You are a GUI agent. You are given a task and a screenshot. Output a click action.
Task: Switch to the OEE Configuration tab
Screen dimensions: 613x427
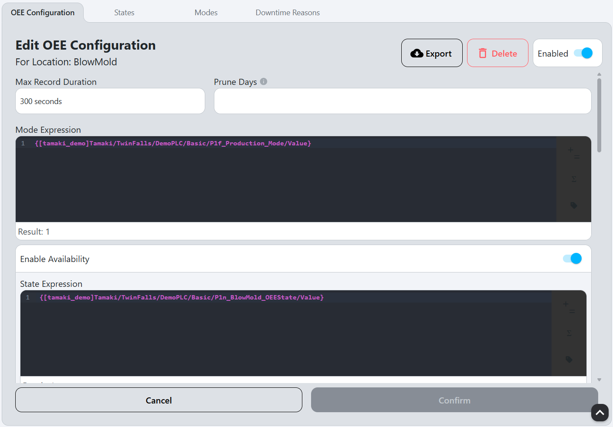[43, 13]
